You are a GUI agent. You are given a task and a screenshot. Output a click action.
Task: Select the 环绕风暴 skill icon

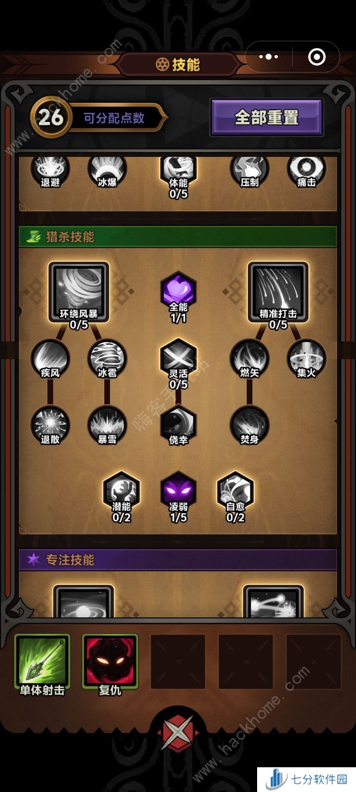pyautogui.click(x=79, y=293)
